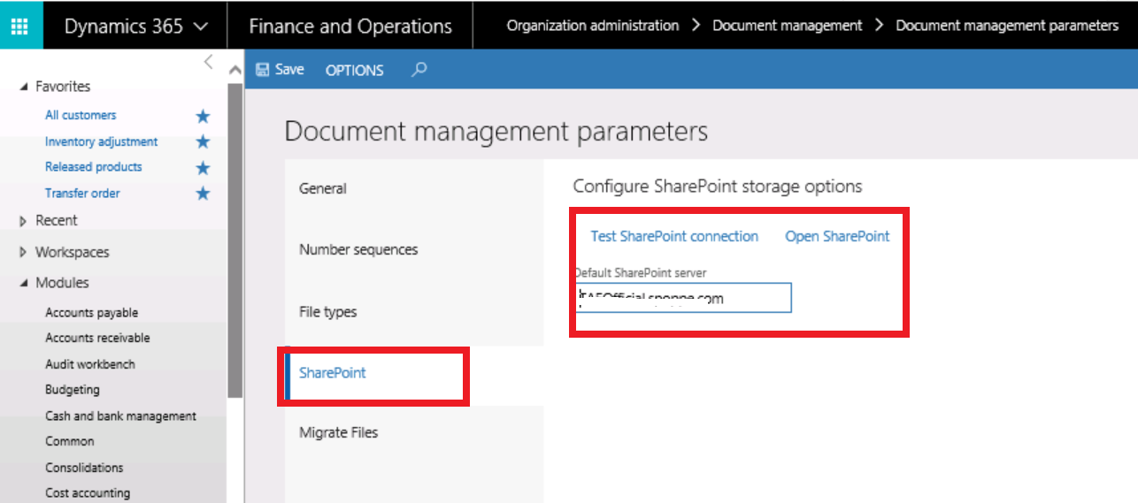Switch to the Number sequences tab
This screenshot has height=503, width=1138.
(x=358, y=249)
